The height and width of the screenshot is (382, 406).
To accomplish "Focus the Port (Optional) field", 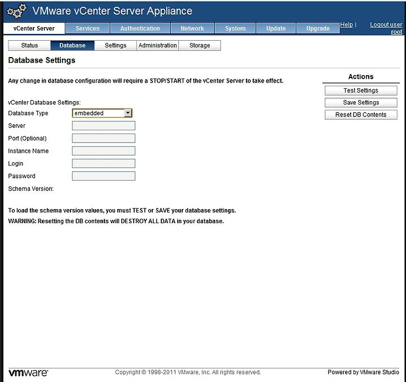I will coord(104,138).
